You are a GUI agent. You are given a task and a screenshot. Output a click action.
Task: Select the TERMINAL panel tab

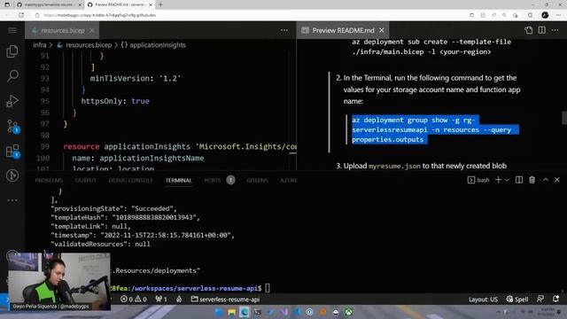coord(179,180)
